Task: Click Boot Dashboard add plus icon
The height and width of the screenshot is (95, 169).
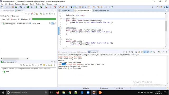Action: [x=51, y=65]
